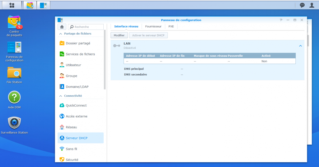The width and height of the screenshot is (319, 167).
Task: Switch to the Fournisseur tab
Action: pyautogui.click(x=153, y=26)
